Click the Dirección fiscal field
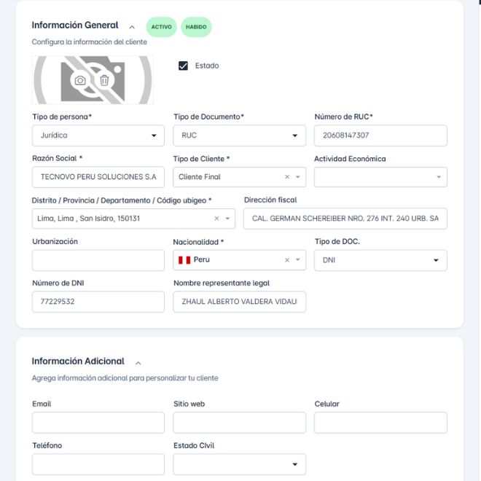Viewport: 481px width, 481px height. pos(345,219)
